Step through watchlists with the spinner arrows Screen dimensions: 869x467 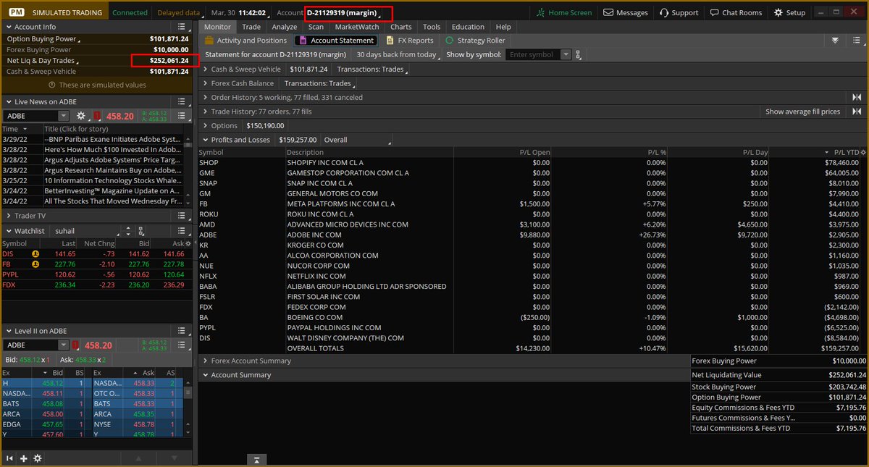coord(127,230)
